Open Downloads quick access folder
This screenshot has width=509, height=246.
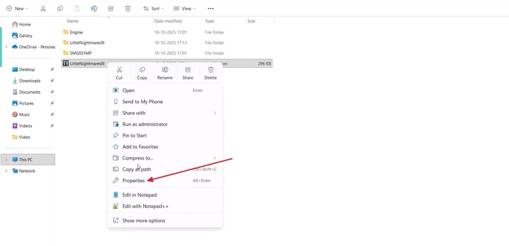26,81
